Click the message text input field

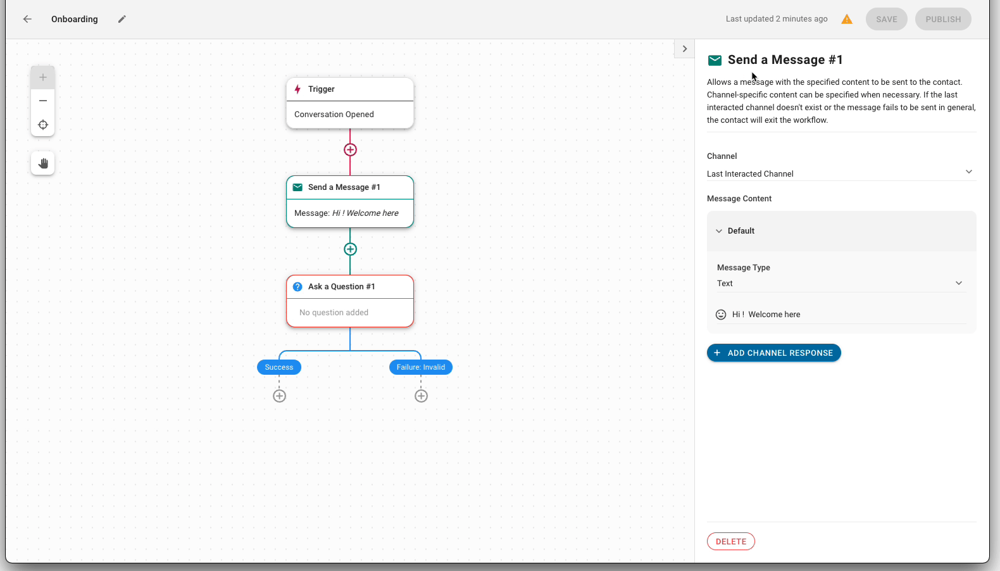point(848,315)
